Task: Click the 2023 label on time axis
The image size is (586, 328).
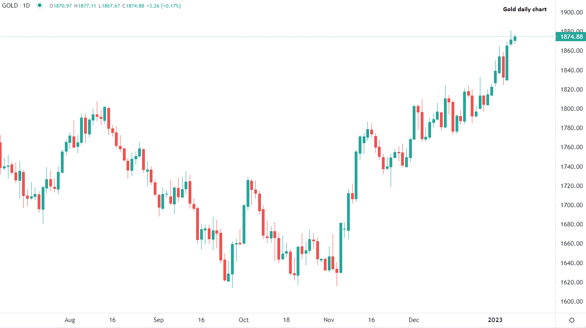Action: tap(495, 320)
